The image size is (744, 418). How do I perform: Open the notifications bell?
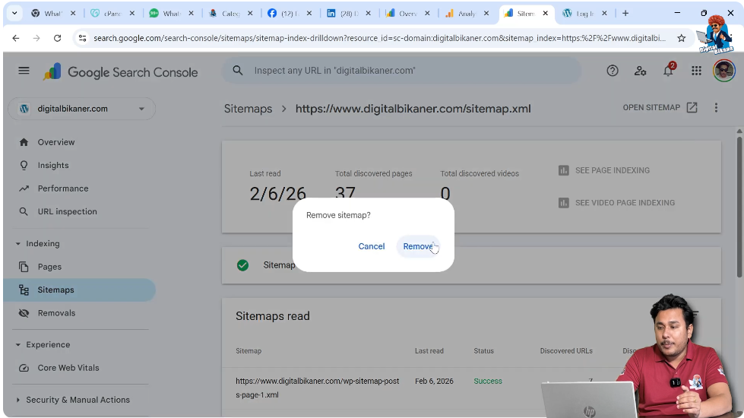pos(668,71)
